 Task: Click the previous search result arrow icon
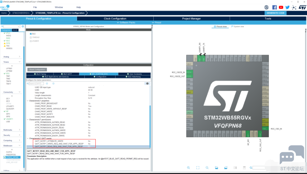pos(47,83)
